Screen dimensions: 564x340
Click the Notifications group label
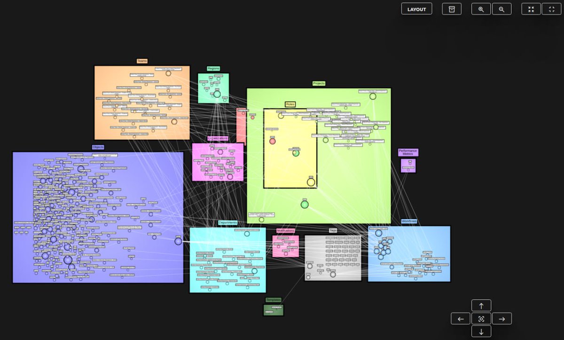[286, 230]
